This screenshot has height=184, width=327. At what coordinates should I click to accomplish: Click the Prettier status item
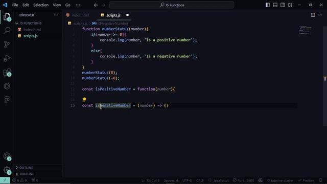[x=306, y=180]
